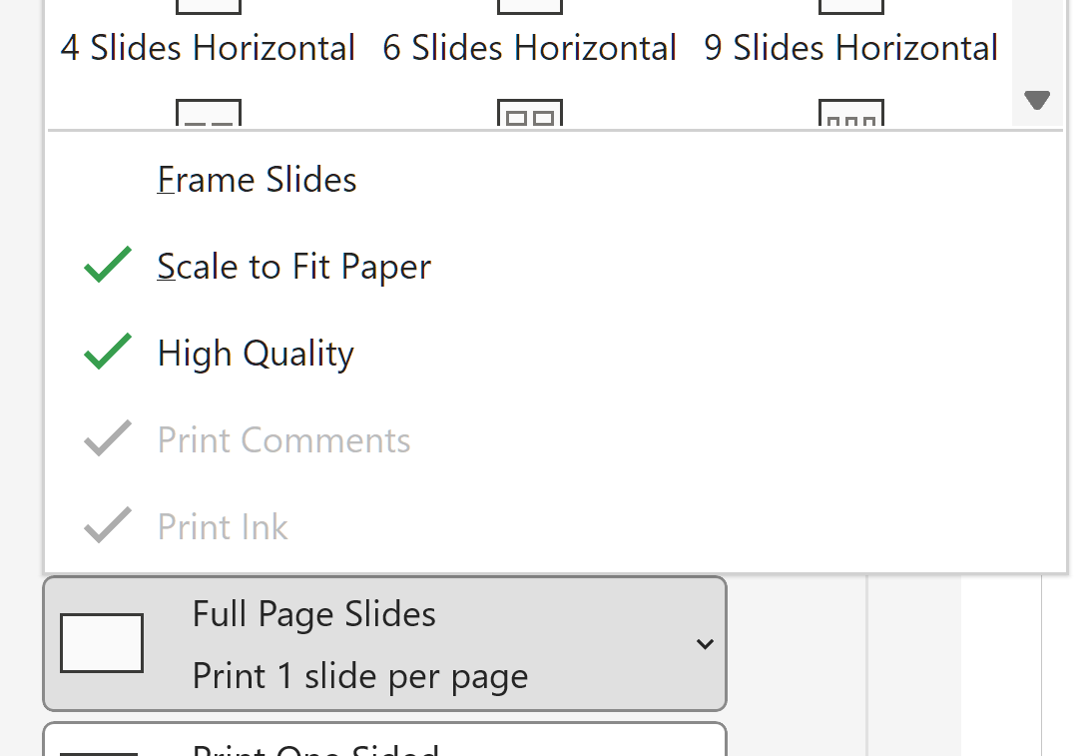Click the layout gallery scroll-down arrow
1088x756 pixels.
(x=1037, y=100)
